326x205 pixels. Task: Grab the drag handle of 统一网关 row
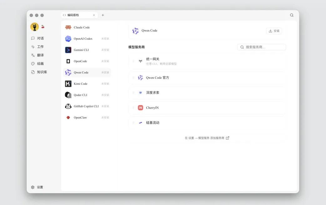click(x=134, y=61)
